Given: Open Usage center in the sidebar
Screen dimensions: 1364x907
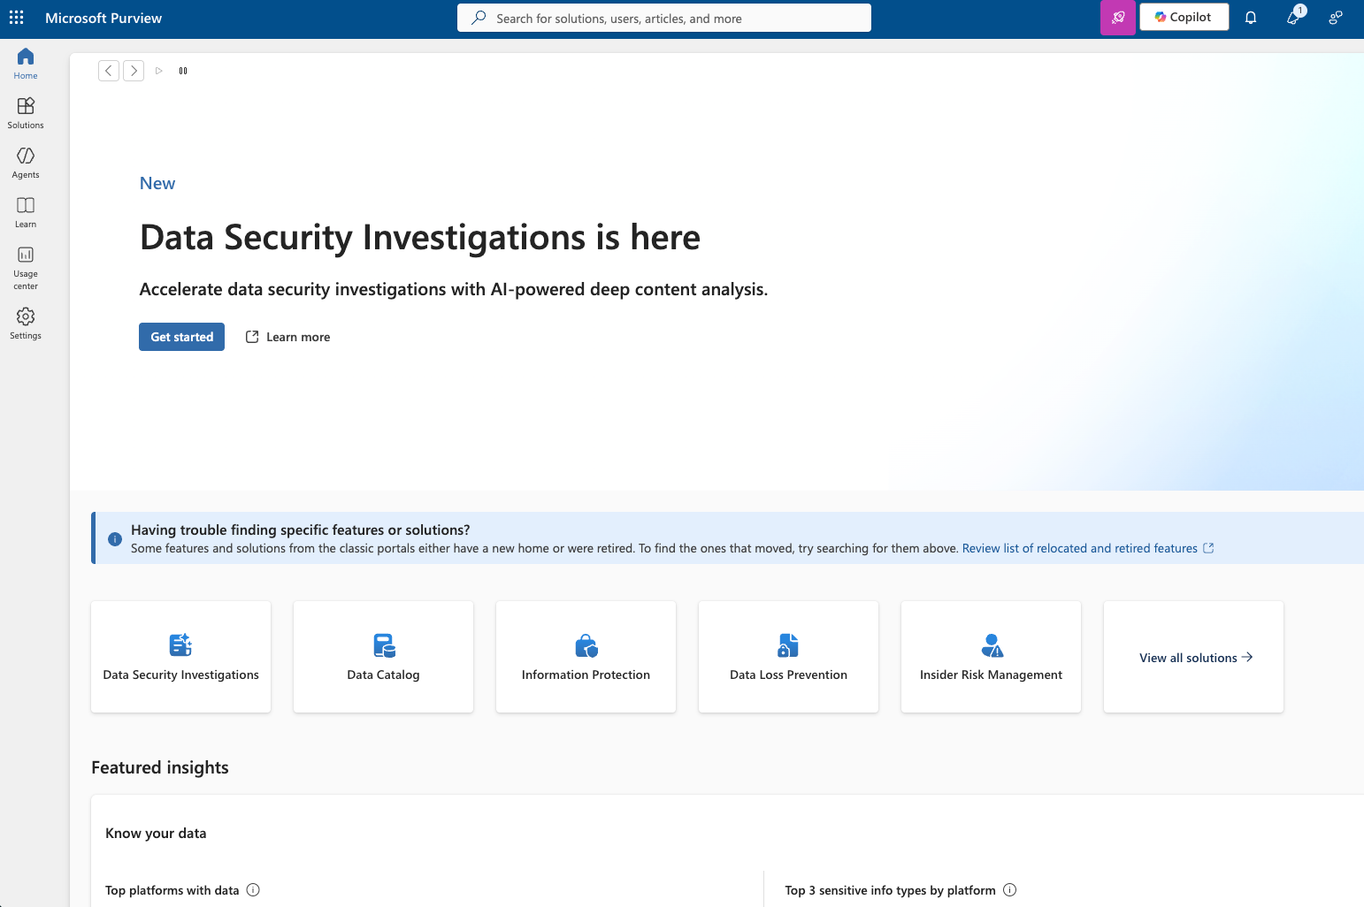Looking at the screenshot, I should 26,268.
